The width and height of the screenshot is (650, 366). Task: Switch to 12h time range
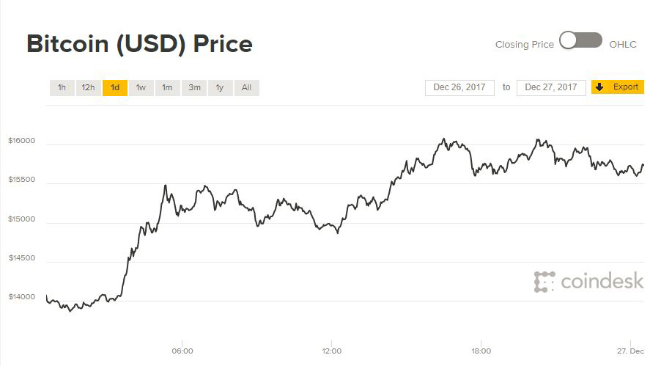[x=88, y=88]
